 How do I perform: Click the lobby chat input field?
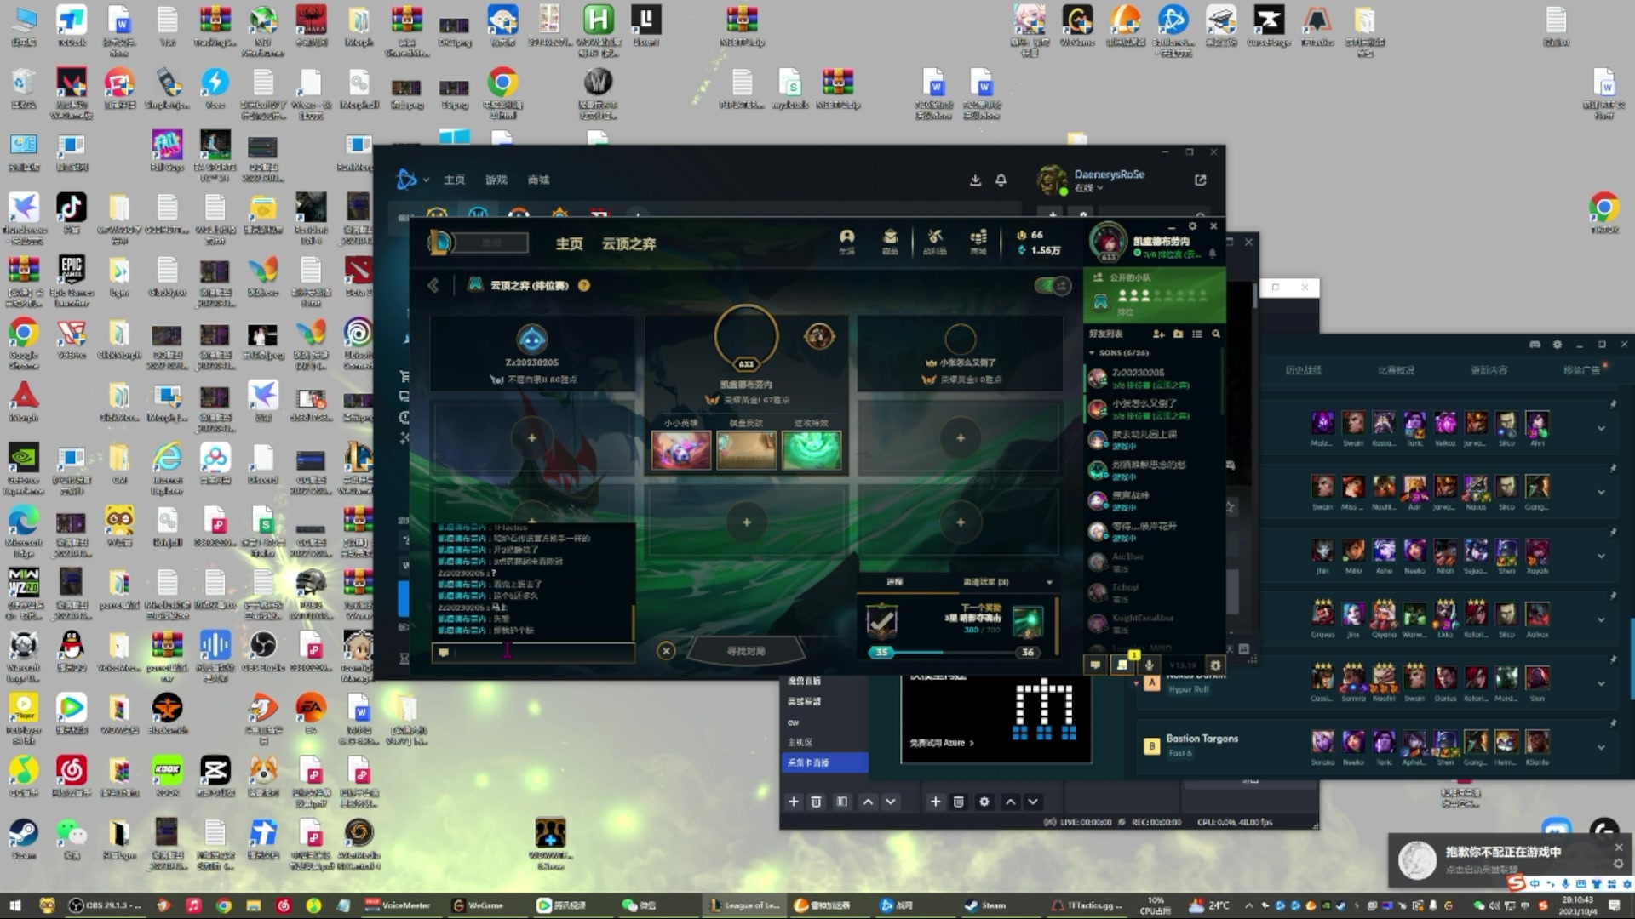click(534, 652)
